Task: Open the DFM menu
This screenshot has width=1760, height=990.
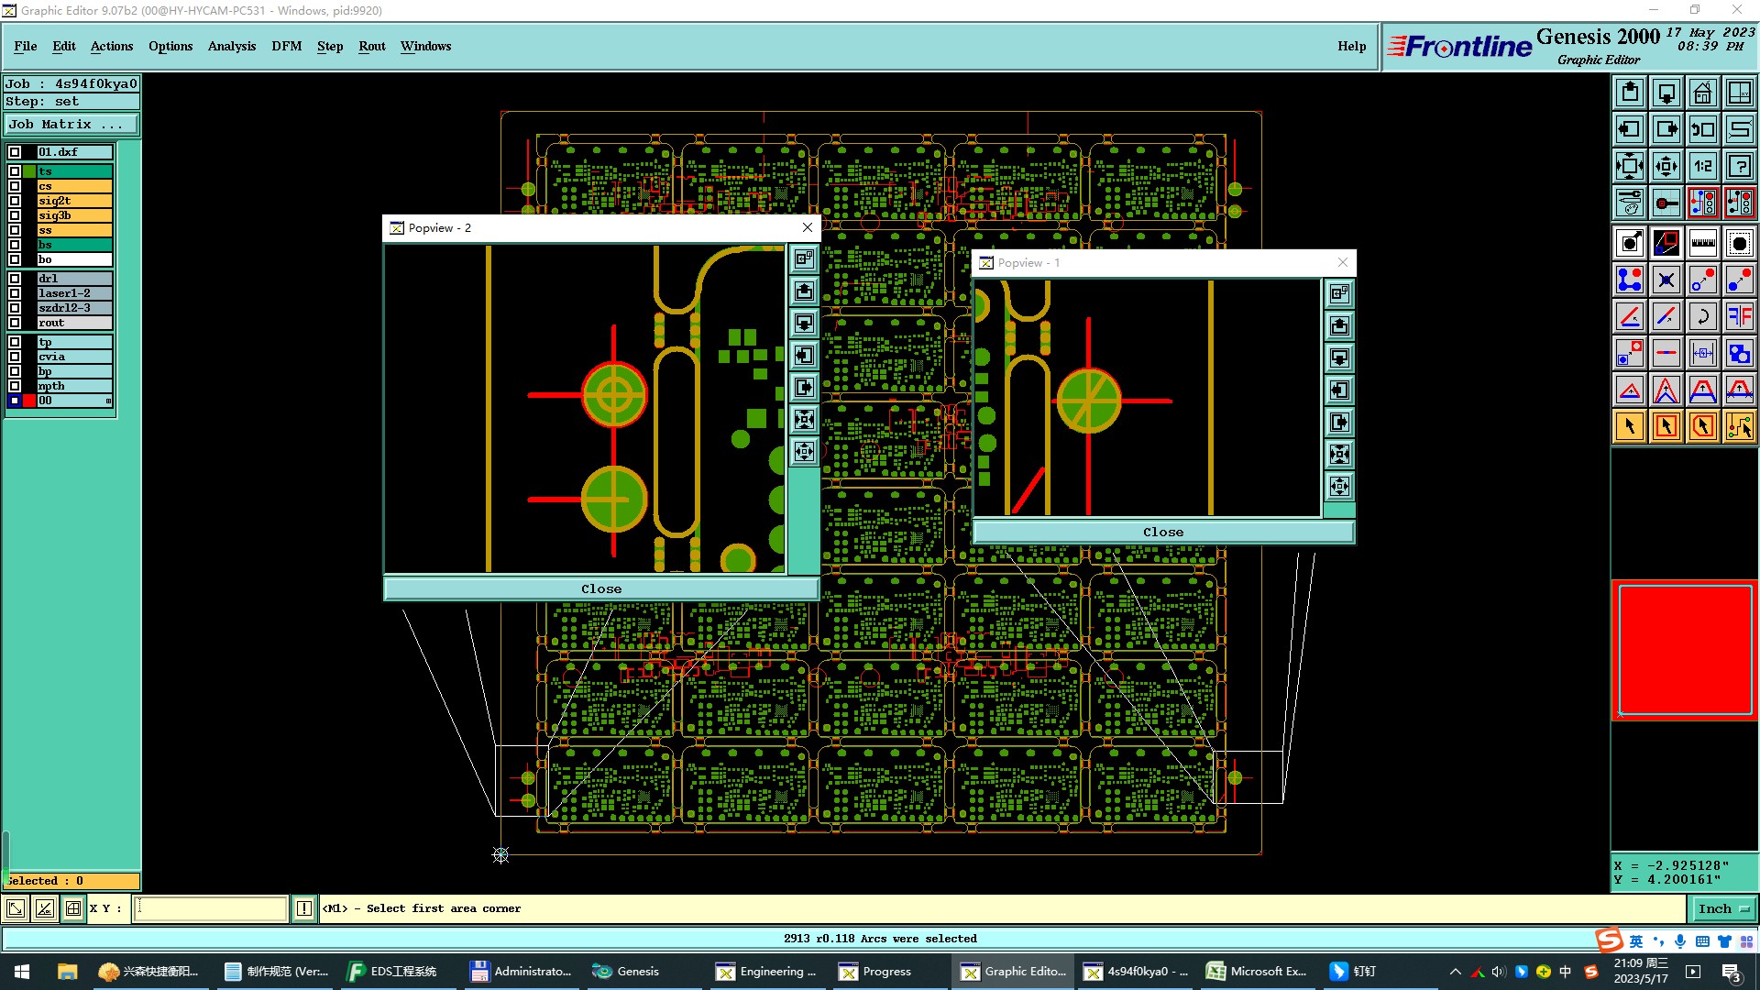Action: [286, 46]
